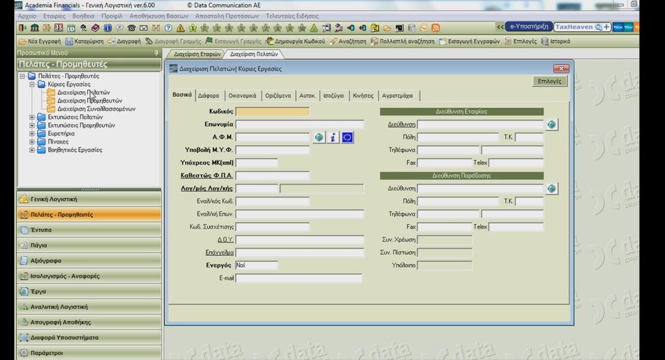
Task: Open the Παράμετροι module in the sidebar
Action: pos(90,353)
